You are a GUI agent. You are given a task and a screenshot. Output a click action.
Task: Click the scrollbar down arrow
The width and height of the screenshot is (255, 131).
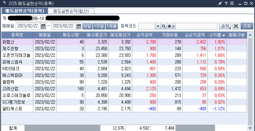250,128
